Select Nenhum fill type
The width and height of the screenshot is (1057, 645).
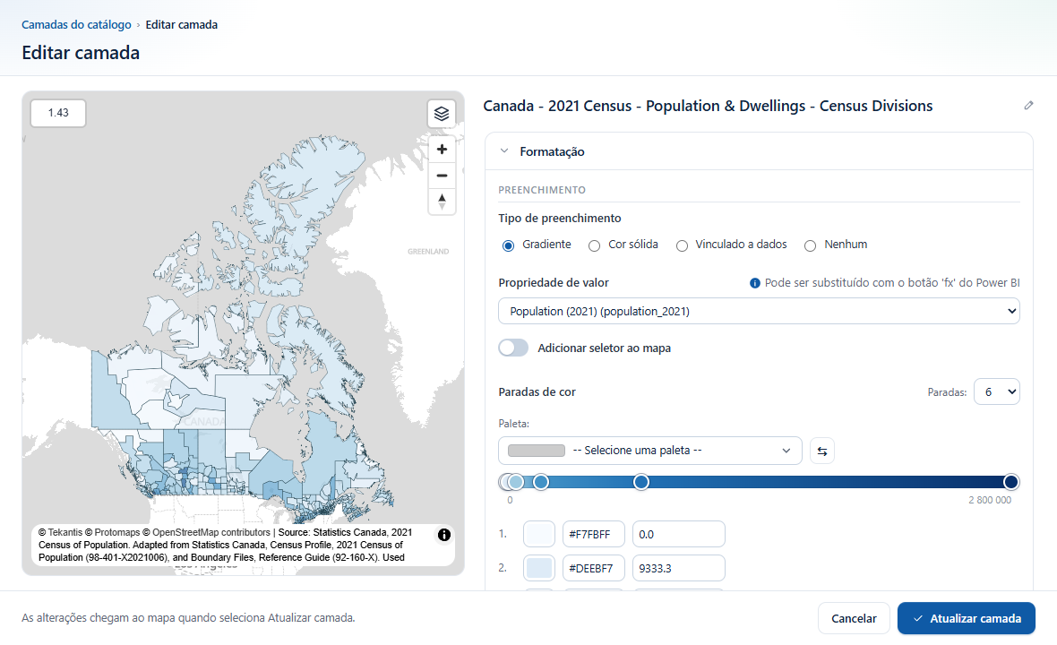tap(811, 245)
